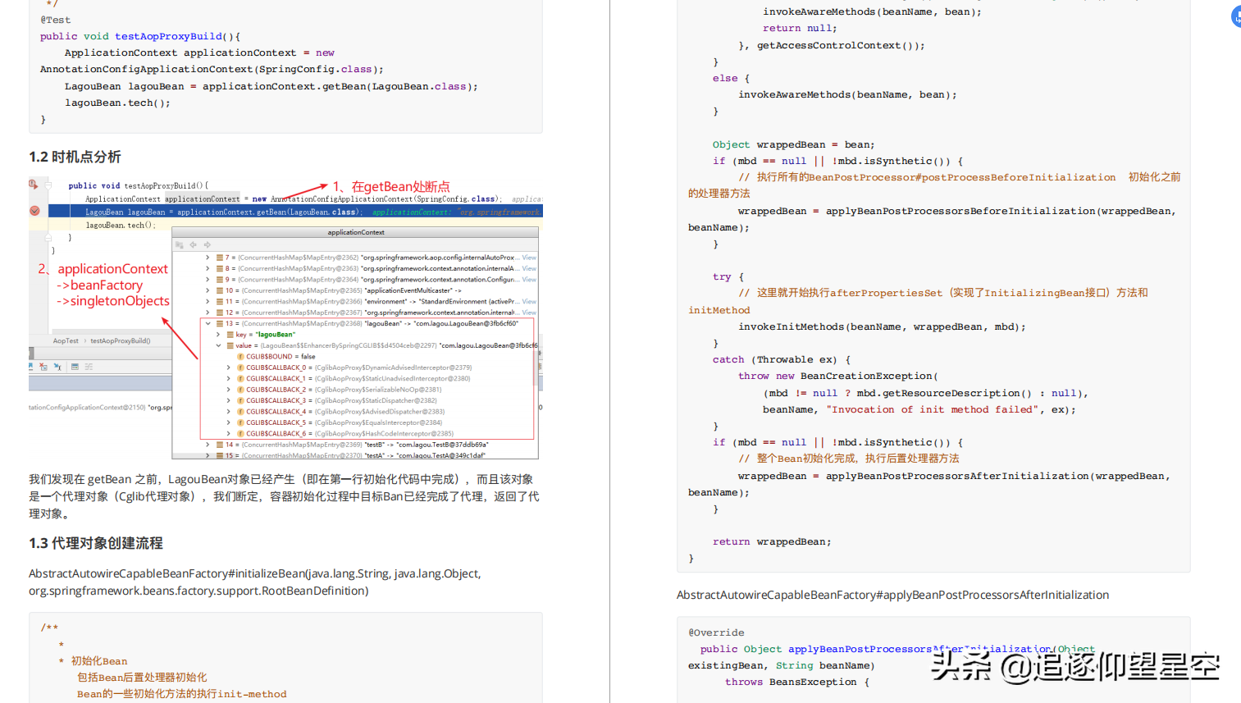The height and width of the screenshot is (703, 1241).
Task: Click 'Object wrappedBean = bean;' in right page code
Action: point(793,144)
